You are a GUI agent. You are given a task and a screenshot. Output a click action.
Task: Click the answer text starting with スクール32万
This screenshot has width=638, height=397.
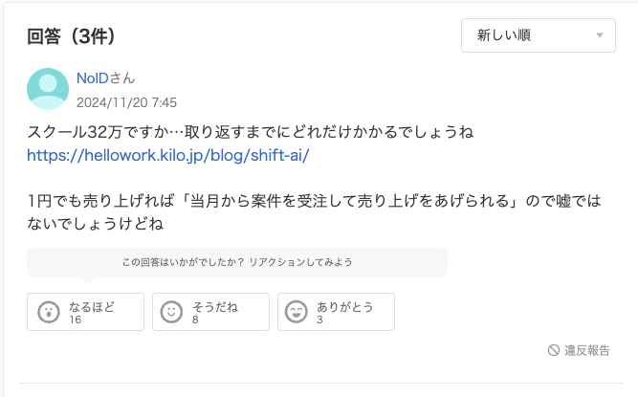249,131
